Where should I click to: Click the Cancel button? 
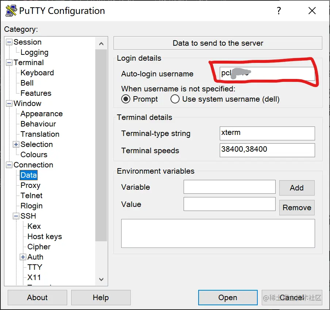click(x=292, y=297)
